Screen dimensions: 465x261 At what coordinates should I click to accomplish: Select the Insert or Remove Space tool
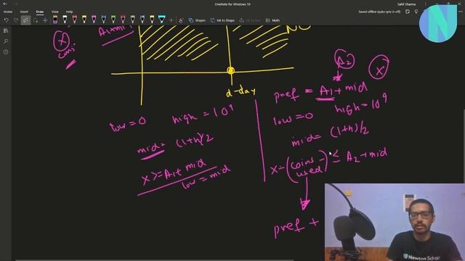tap(45, 20)
